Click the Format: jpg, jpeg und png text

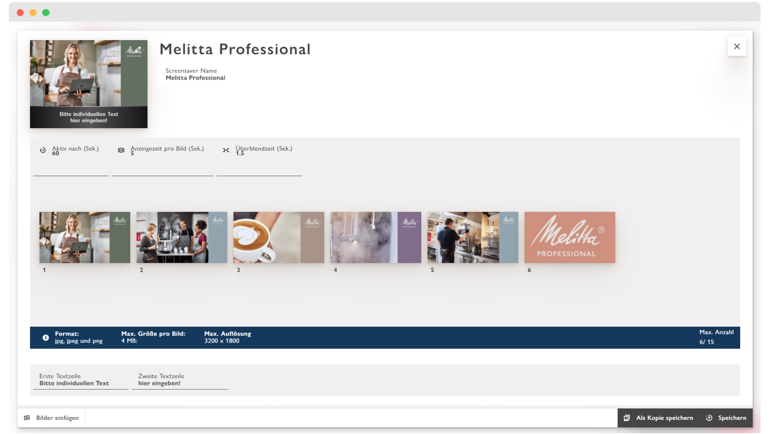(79, 337)
